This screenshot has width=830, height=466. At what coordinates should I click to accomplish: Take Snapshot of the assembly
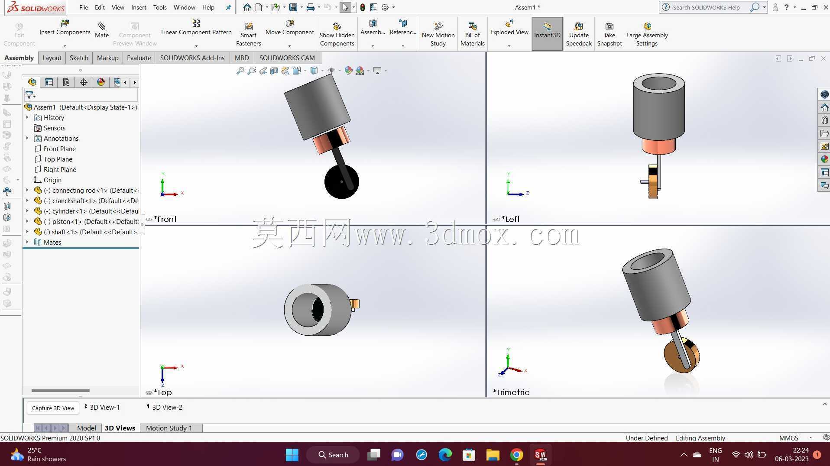pyautogui.click(x=610, y=34)
